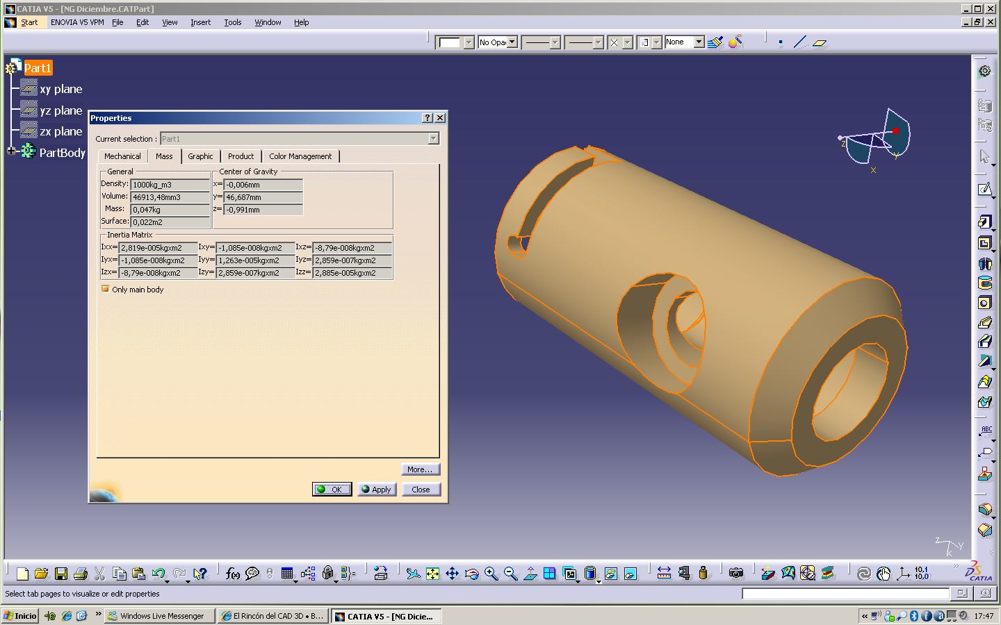
Task: Click the Properties dialog help question button
Action: click(x=428, y=118)
